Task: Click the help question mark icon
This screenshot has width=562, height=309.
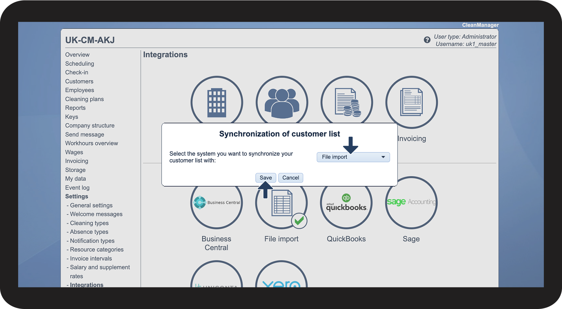Action: pos(427,40)
